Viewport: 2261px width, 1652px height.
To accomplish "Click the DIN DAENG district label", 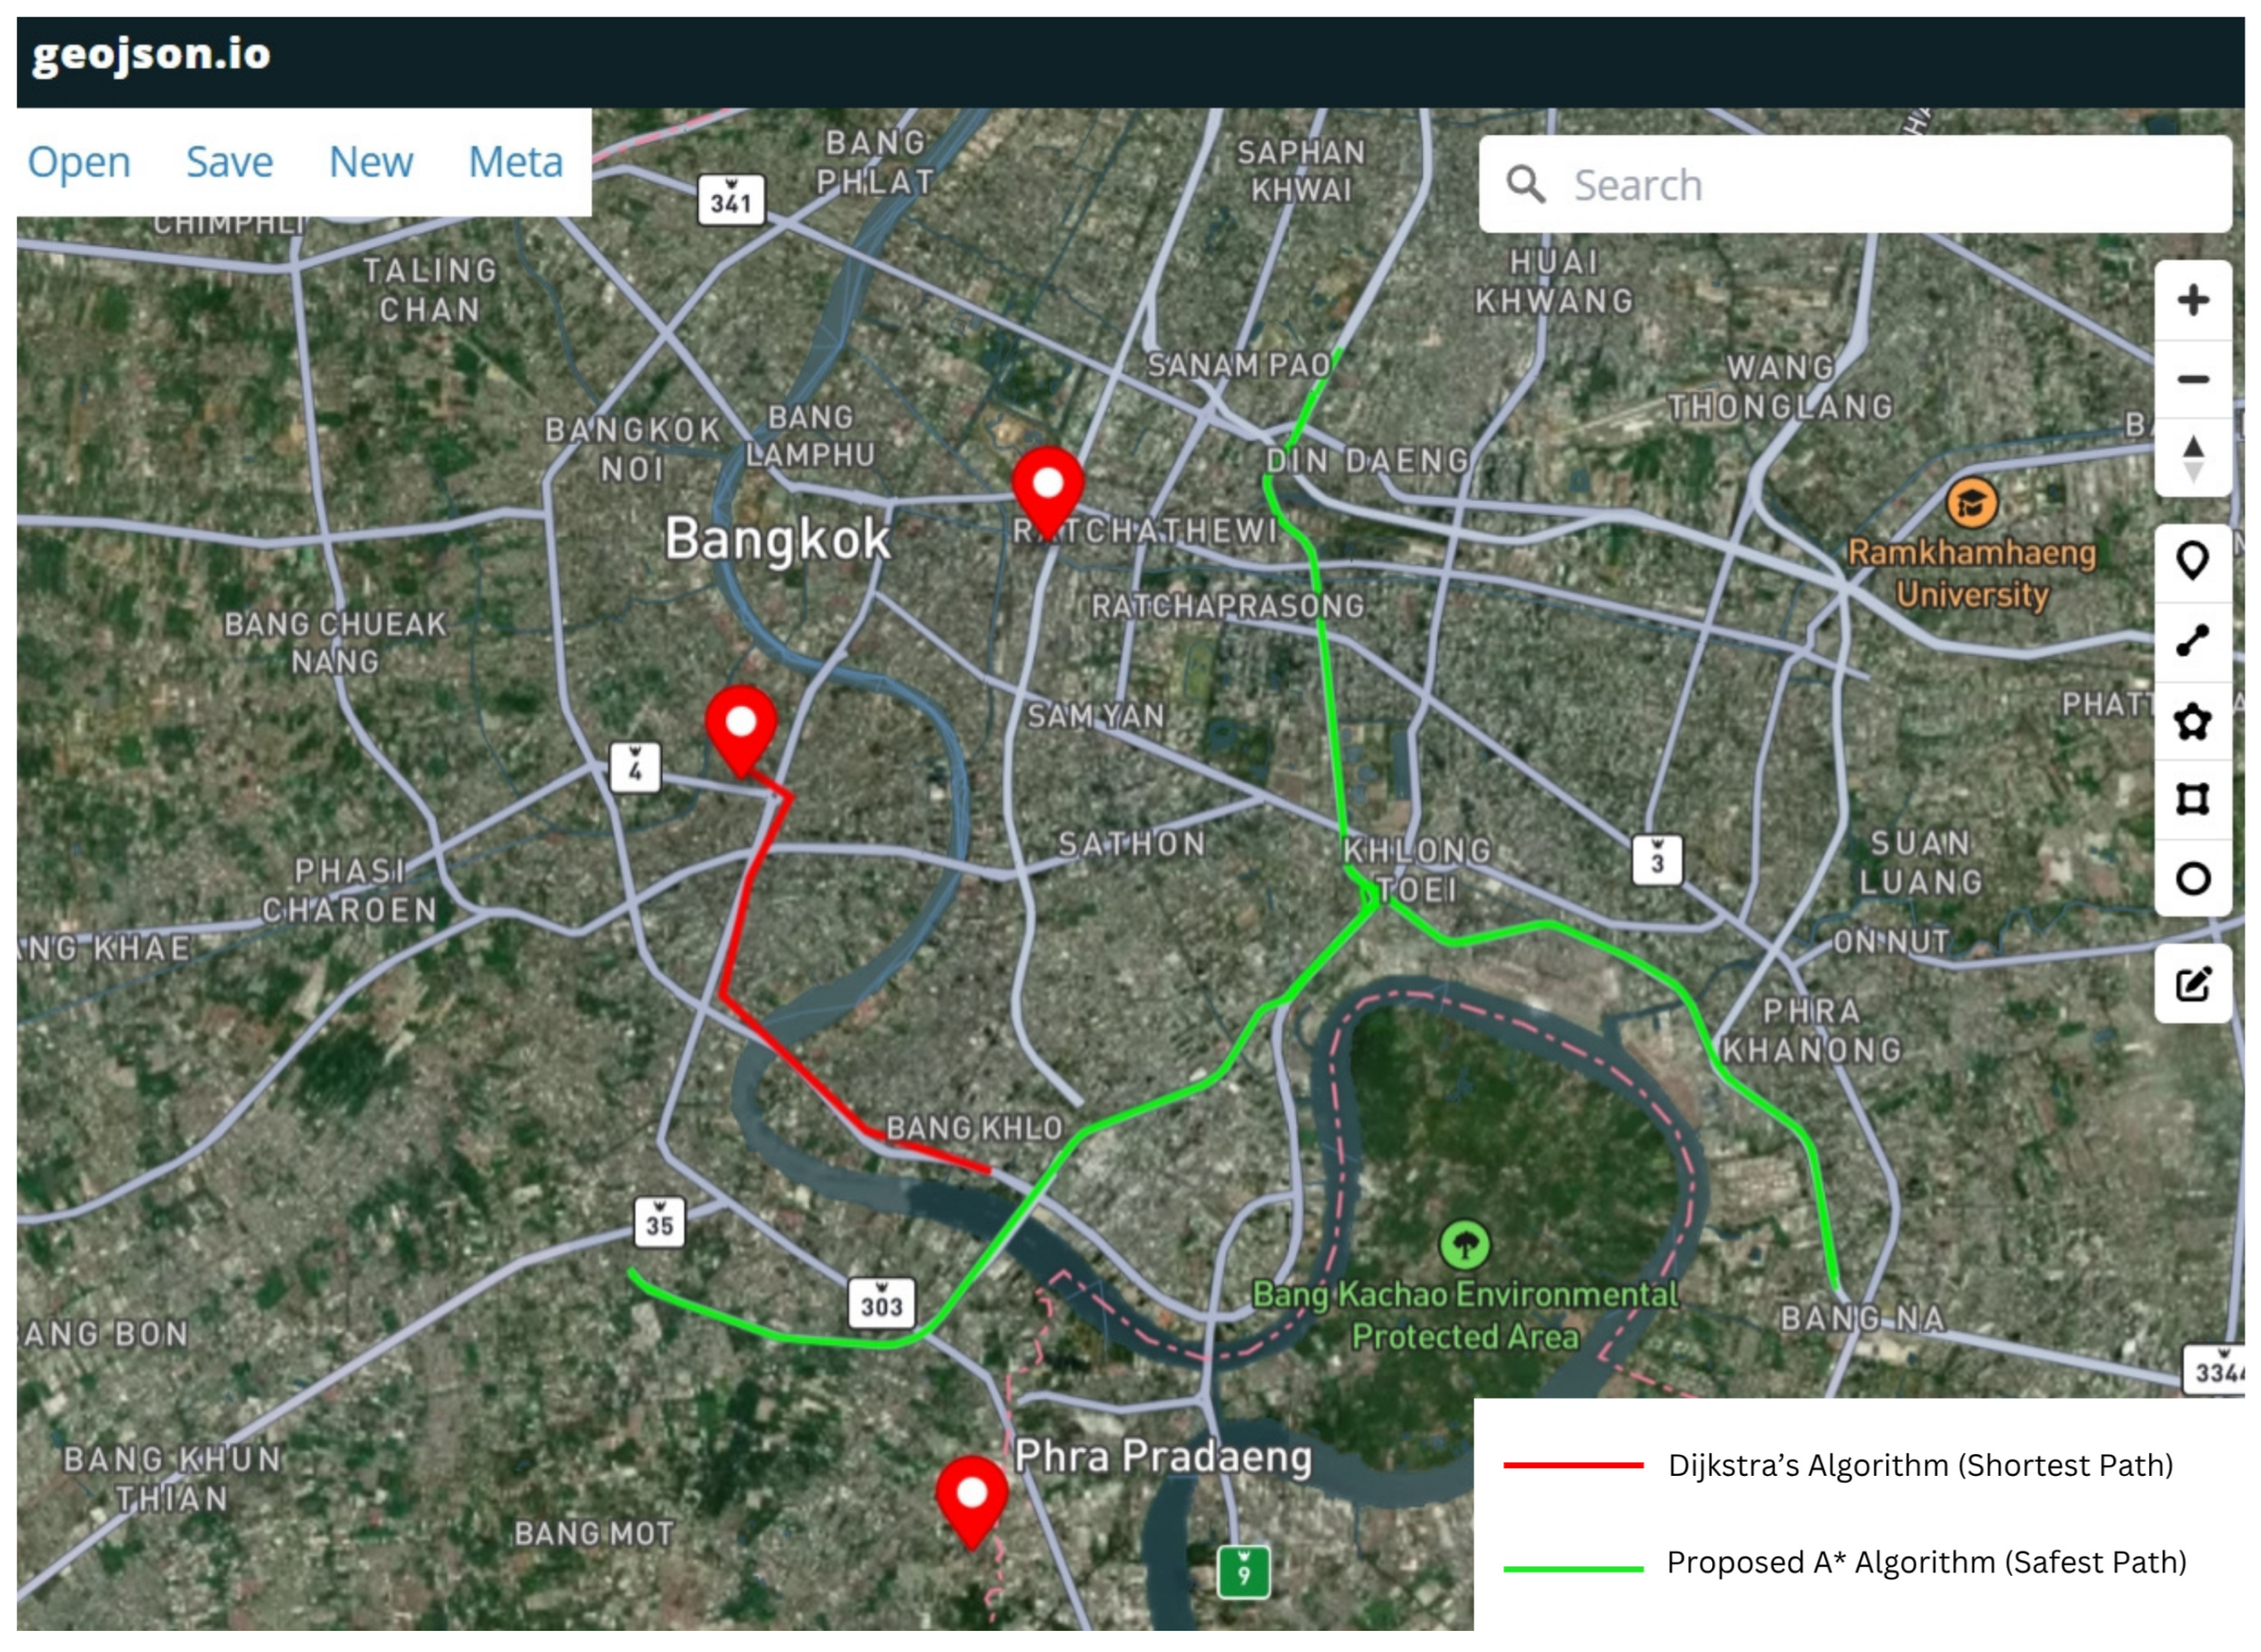I will point(1367,461).
